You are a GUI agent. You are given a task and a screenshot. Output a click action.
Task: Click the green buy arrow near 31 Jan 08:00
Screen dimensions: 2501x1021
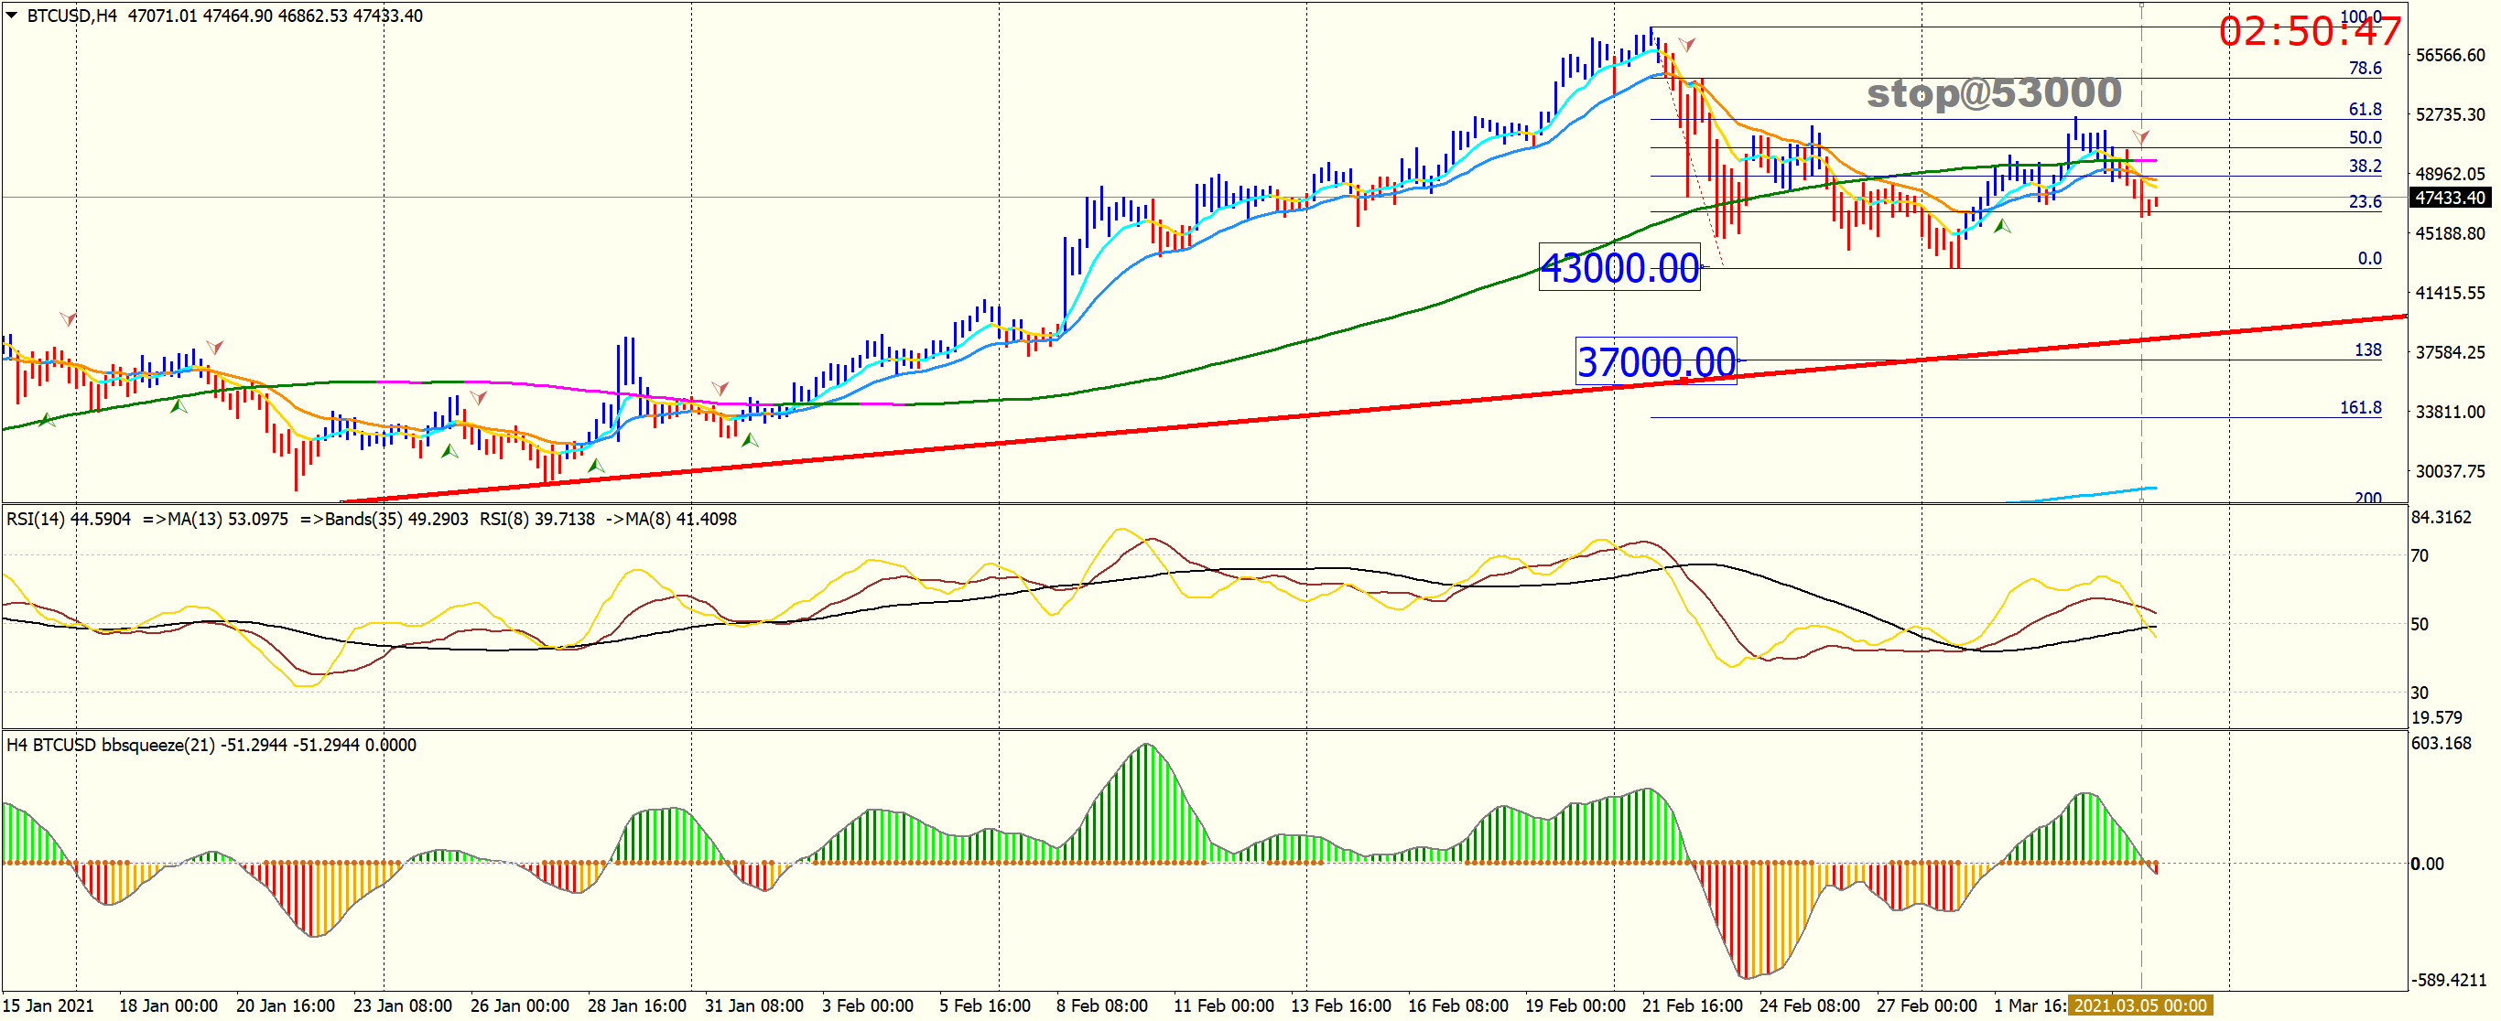point(750,440)
